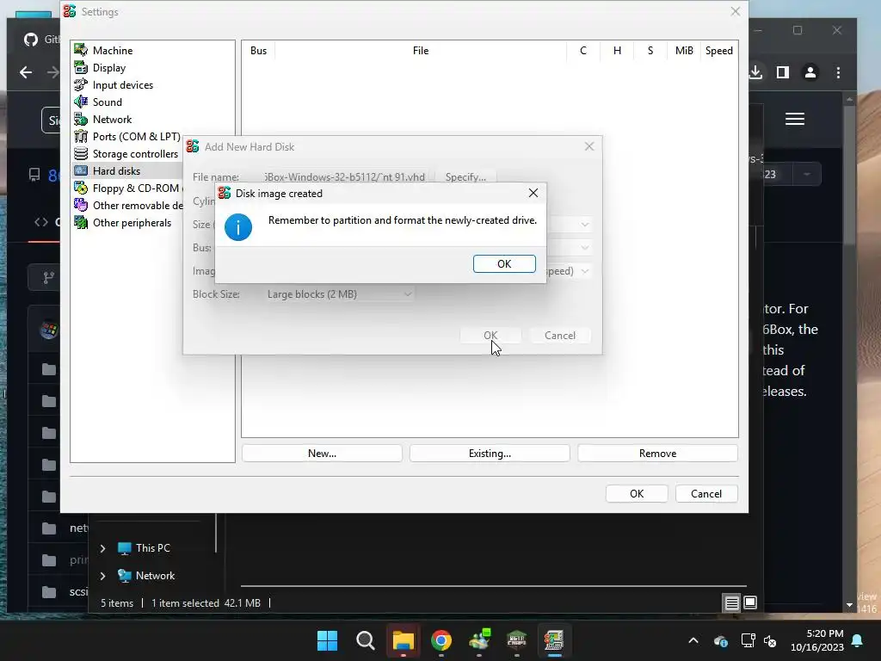Click the Speed column header

click(718, 51)
